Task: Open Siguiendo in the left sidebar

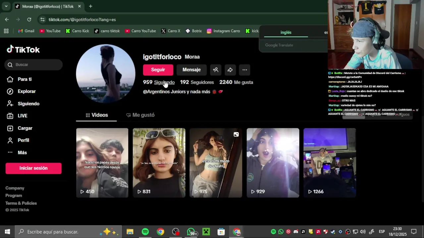Action: 24,103
